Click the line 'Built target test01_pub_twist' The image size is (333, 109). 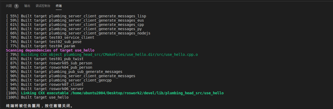45,59
